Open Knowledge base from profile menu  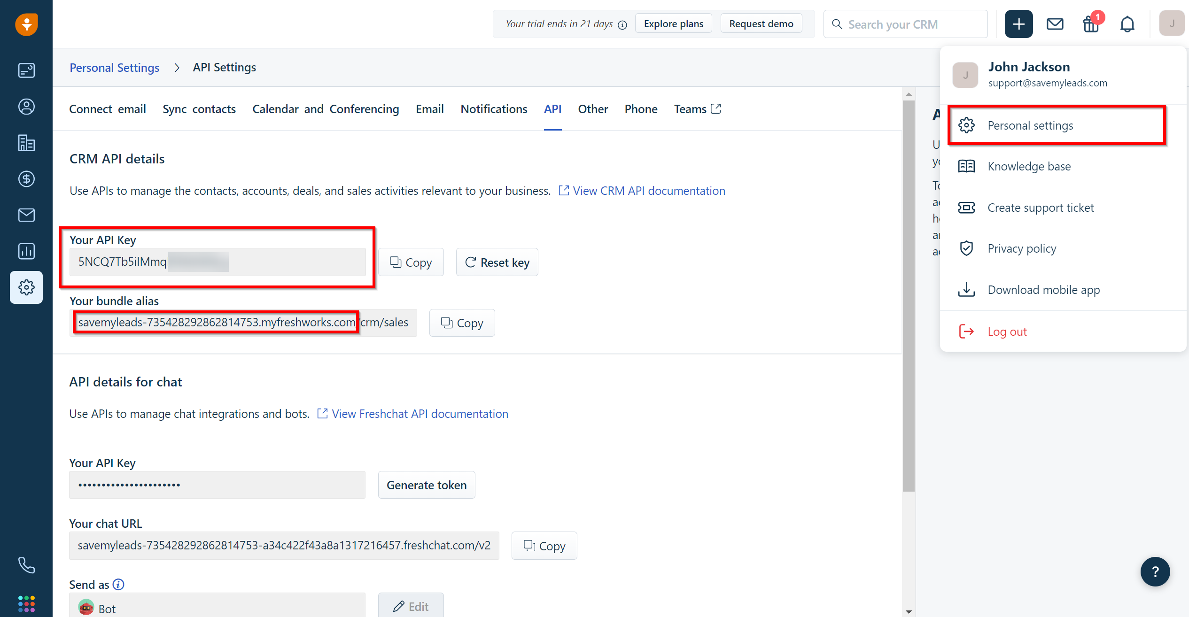(1063, 166)
